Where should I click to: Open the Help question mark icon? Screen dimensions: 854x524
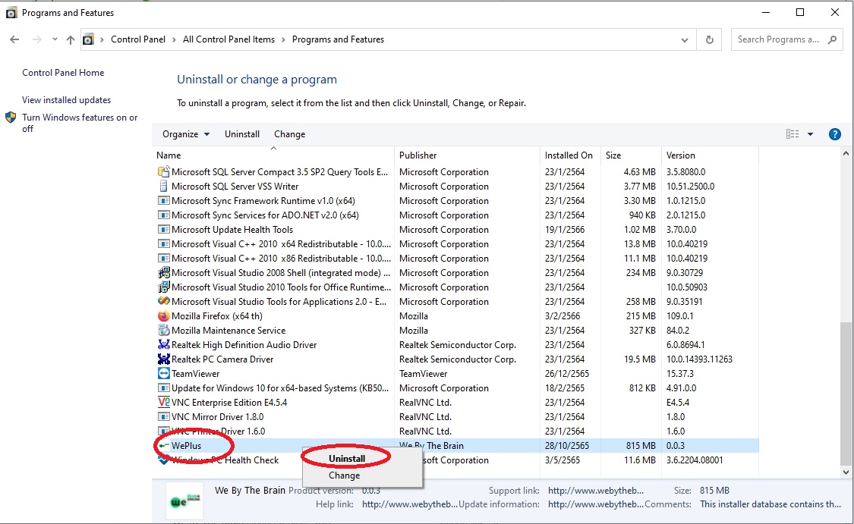coord(834,134)
